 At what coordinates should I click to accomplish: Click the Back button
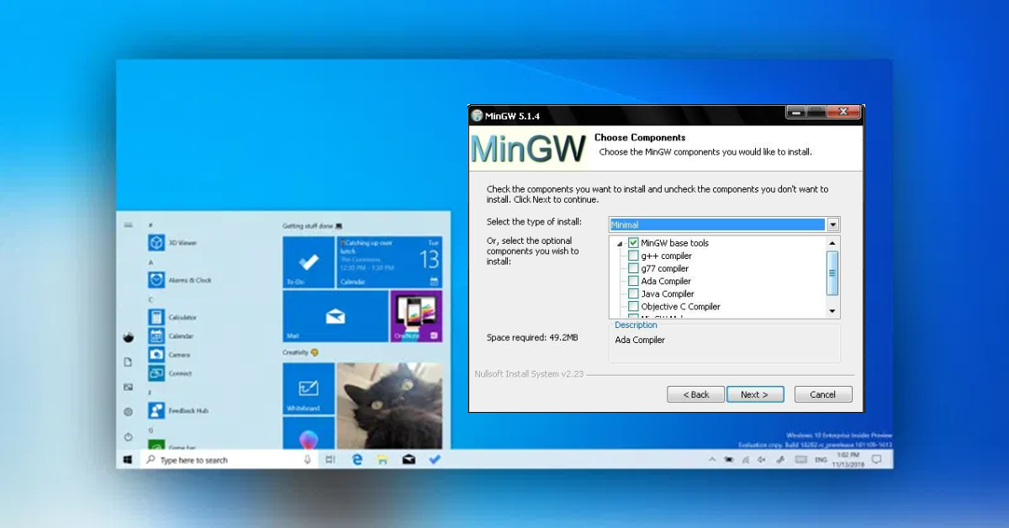point(695,394)
